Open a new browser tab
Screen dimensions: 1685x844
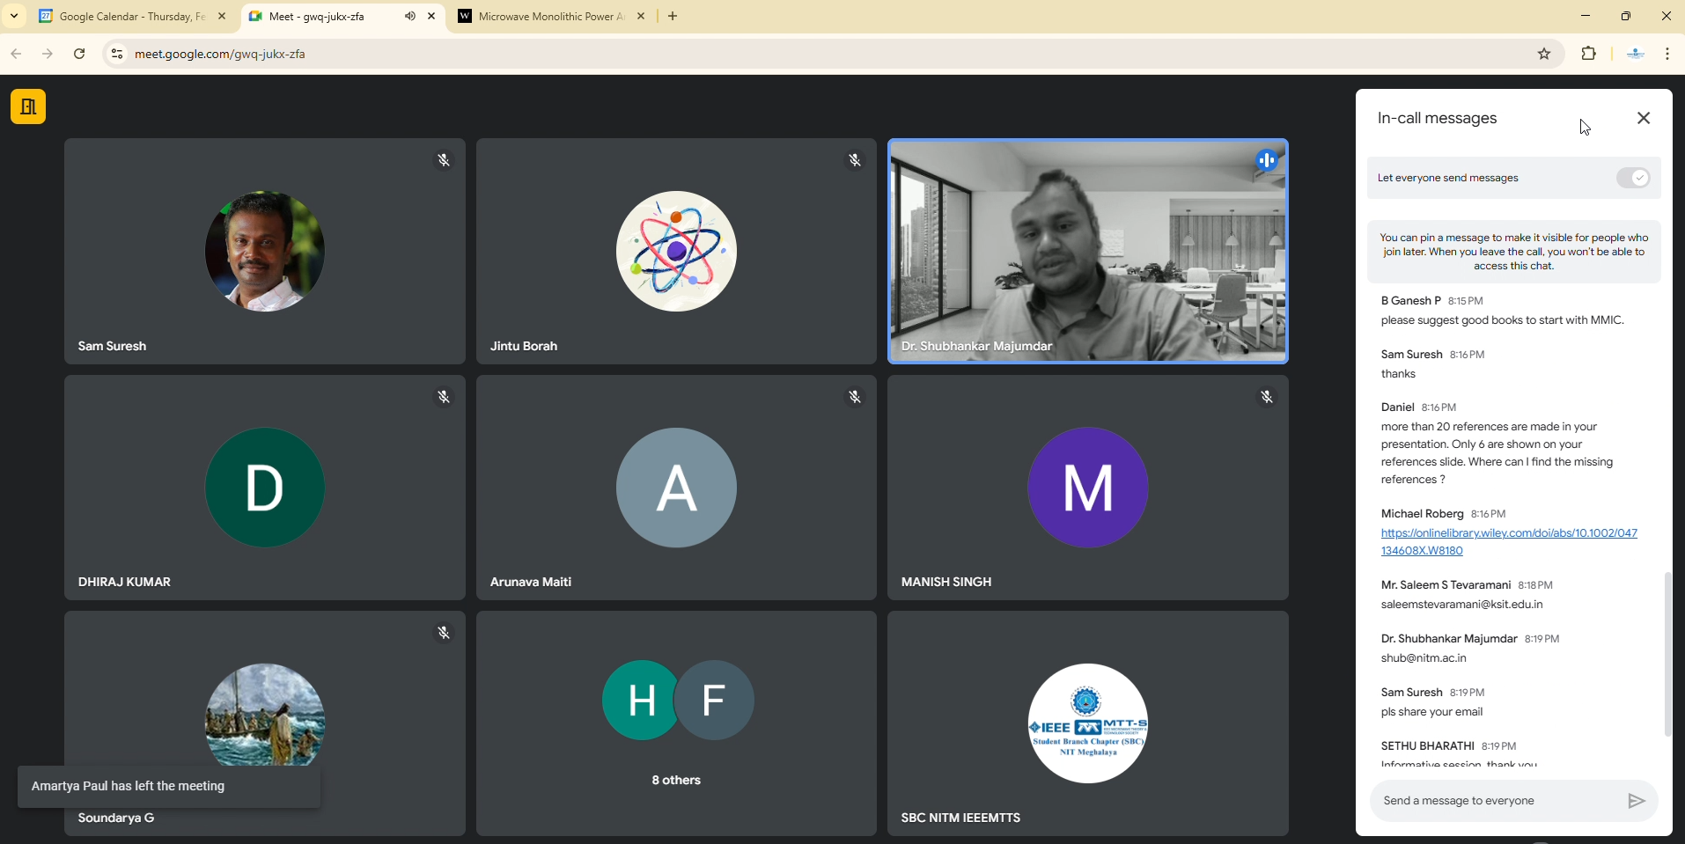(x=673, y=17)
